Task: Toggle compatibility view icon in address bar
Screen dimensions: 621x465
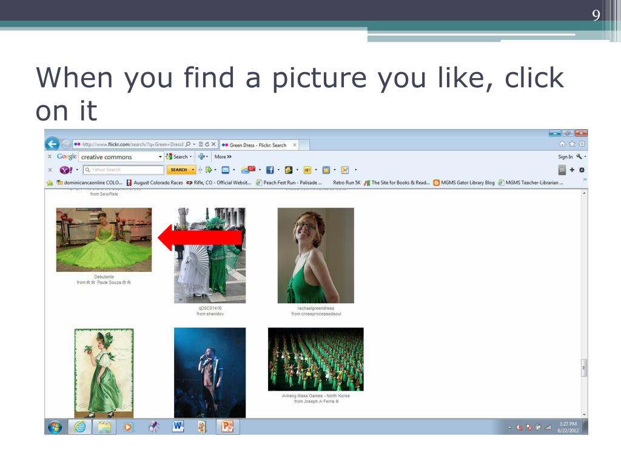Action: [201, 144]
